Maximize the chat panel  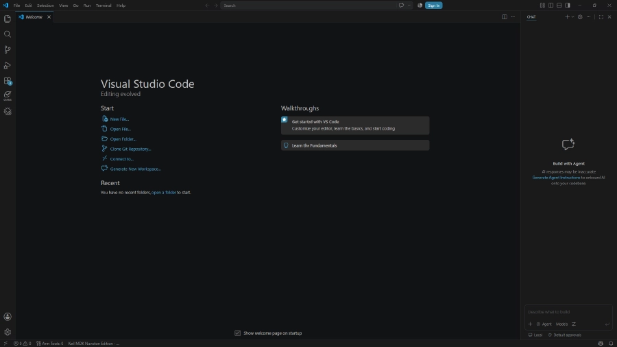tap(601, 17)
